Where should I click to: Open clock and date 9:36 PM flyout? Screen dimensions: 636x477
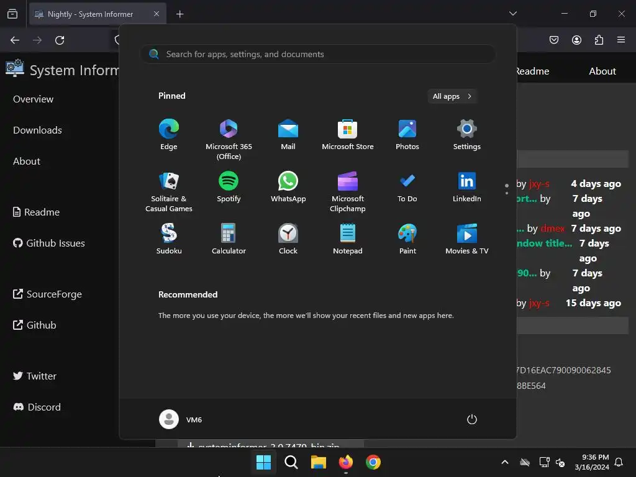[x=592, y=462]
